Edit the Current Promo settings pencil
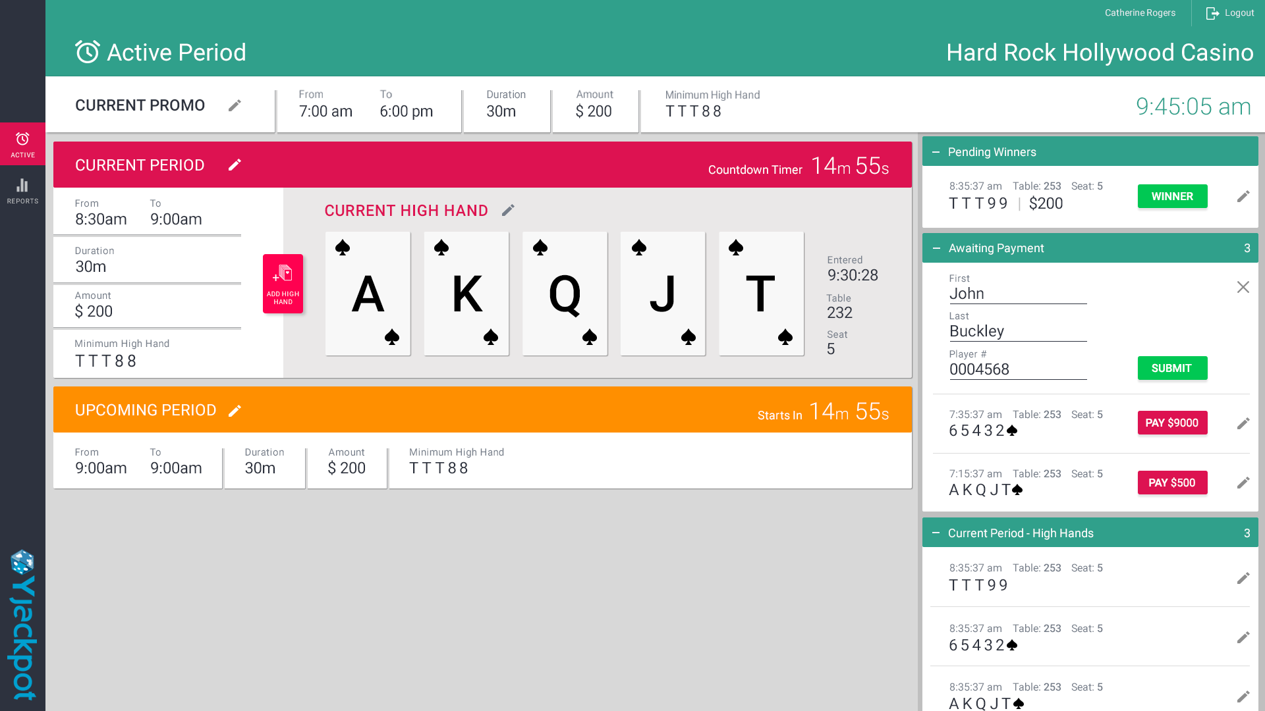1265x711 pixels. tap(235, 105)
